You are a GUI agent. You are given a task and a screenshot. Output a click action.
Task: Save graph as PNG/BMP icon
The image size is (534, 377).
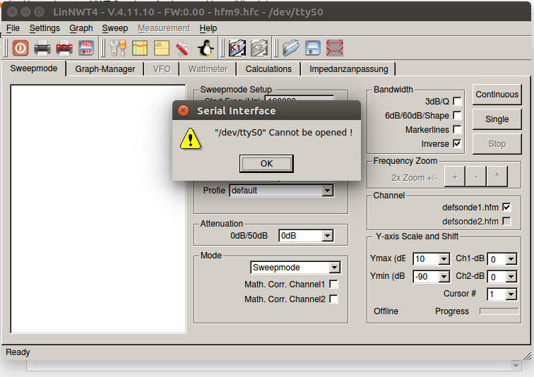point(86,48)
